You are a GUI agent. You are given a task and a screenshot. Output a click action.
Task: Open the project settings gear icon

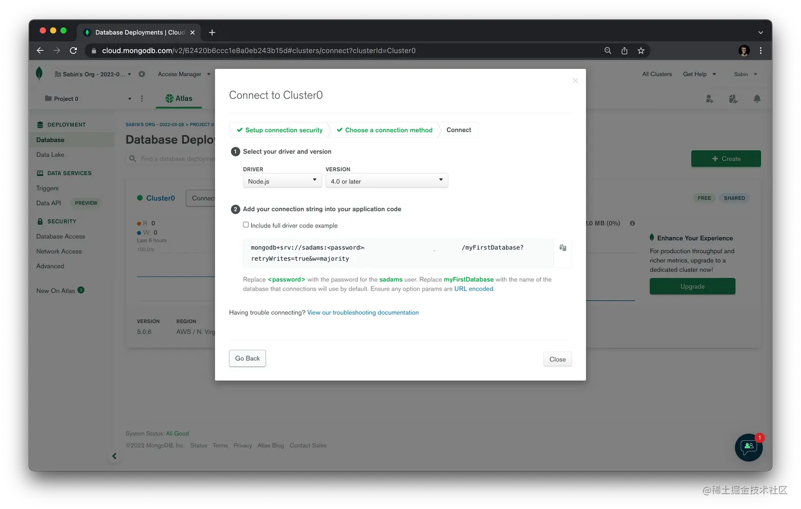(x=141, y=74)
